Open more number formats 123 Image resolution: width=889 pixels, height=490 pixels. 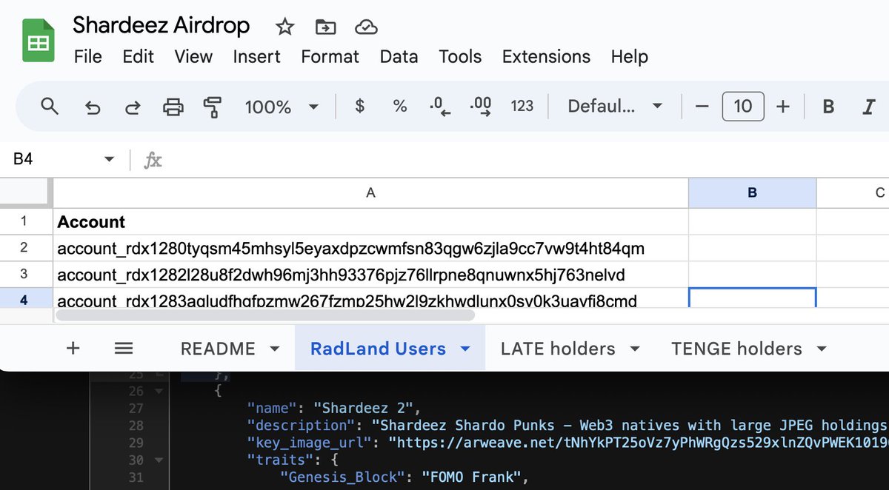click(522, 107)
